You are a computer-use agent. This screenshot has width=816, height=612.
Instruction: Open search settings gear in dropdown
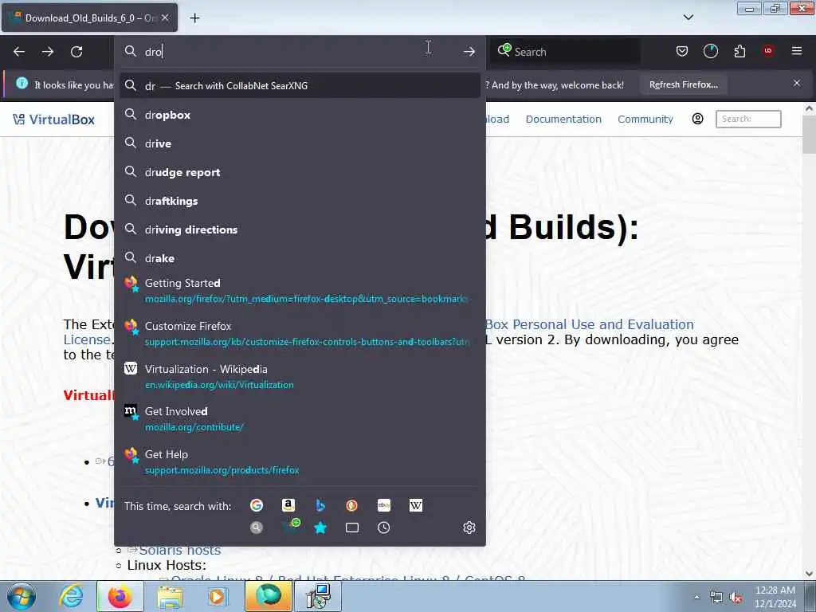469,528
